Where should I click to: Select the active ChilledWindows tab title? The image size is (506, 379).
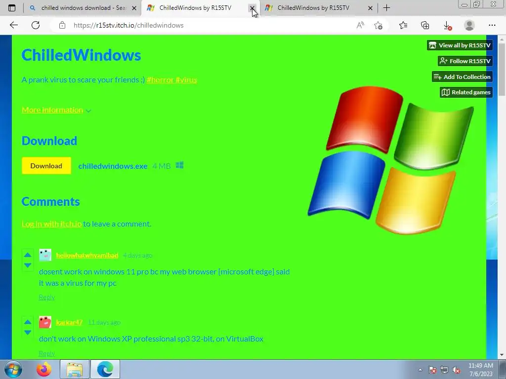click(195, 8)
